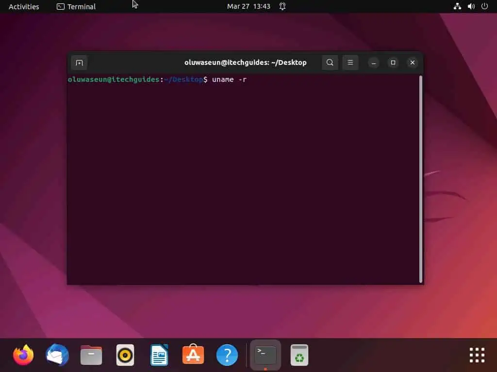Open LibreOffice Writer

159,355
